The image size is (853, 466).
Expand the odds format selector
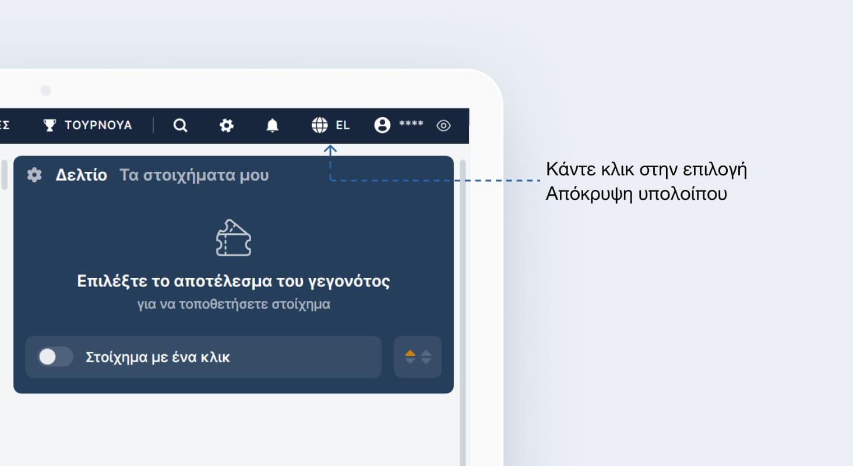click(x=418, y=357)
